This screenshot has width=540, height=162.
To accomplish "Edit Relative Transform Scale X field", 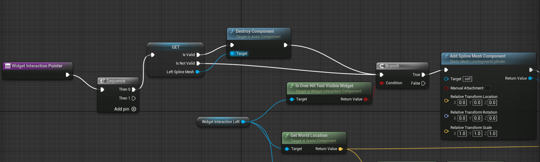I will 462,134.
